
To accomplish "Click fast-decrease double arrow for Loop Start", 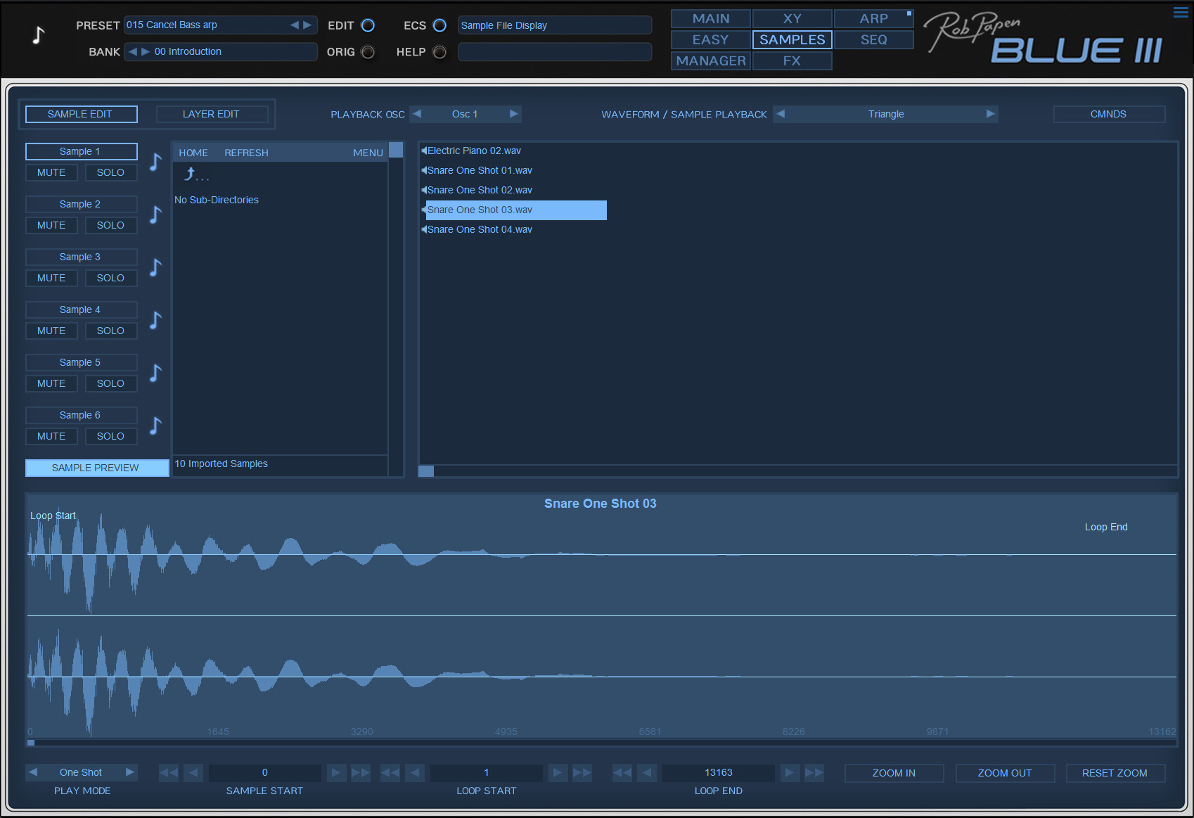I will pyautogui.click(x=390, y=773).
